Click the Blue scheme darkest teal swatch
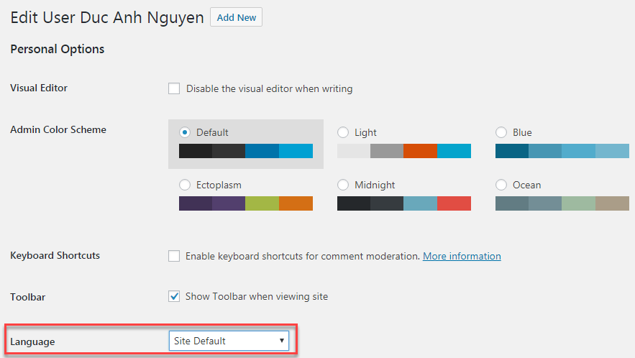Screen dimensions: 635x358 pyautogui.click(x=512, y=151)
